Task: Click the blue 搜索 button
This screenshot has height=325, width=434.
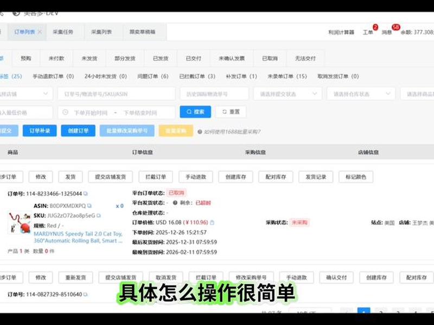Action: click(x=195, y=112)
